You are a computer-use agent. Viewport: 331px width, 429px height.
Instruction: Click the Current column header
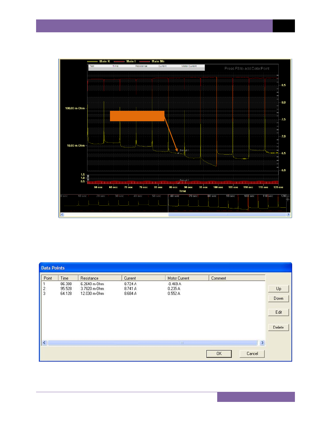coord(144,278)
